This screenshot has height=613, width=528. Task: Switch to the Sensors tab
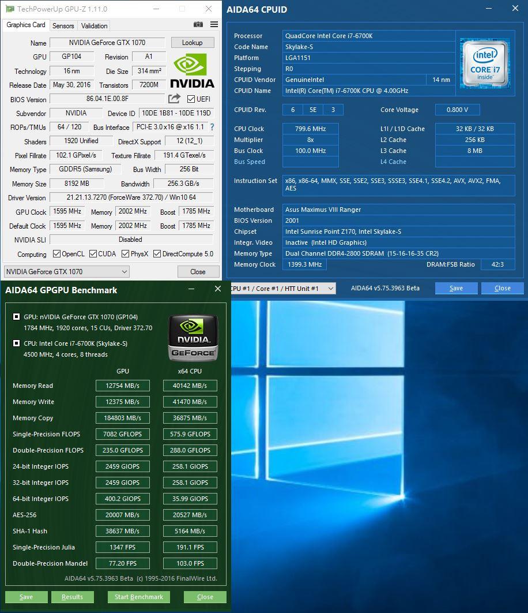click(x=63, y=26)
